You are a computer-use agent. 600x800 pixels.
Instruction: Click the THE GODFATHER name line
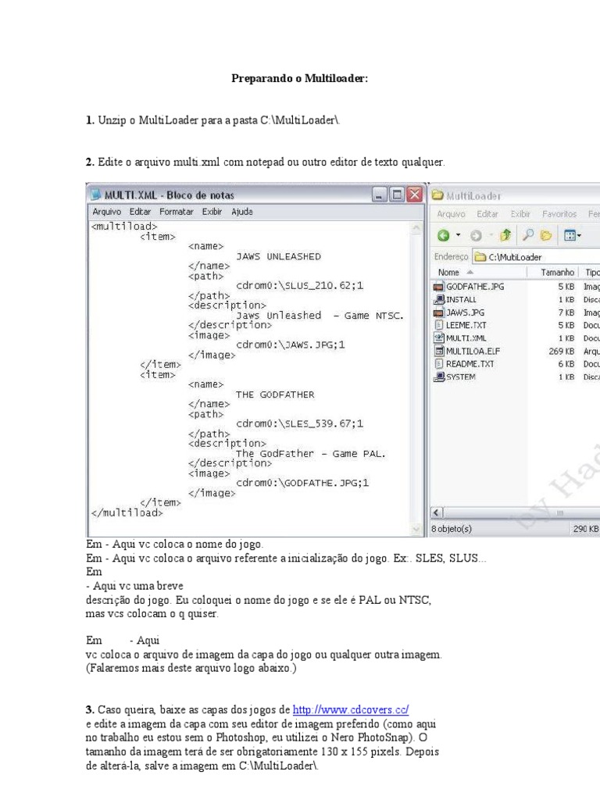pos(275,395)
